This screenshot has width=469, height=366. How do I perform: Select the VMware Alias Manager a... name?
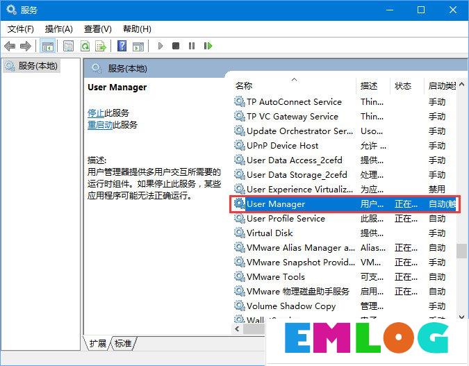coord(301,247)
